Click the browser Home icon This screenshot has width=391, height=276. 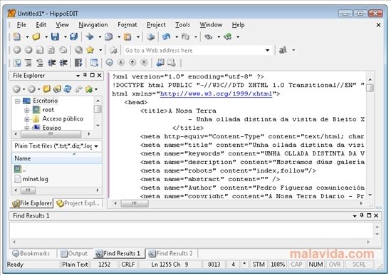[63, 50]
